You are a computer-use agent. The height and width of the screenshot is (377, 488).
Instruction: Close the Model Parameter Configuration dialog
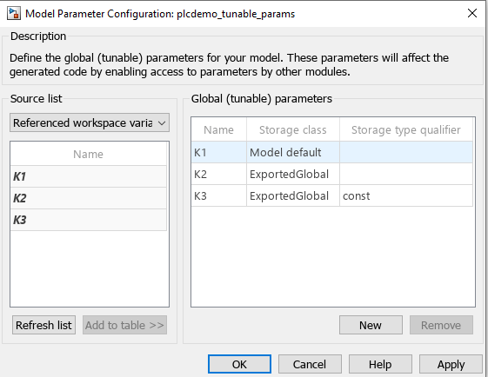click(x=472, y=13)
